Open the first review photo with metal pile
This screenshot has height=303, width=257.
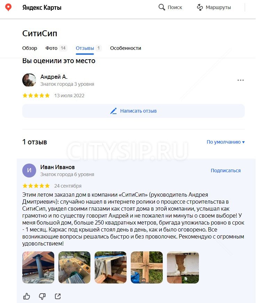click(38, 267)
